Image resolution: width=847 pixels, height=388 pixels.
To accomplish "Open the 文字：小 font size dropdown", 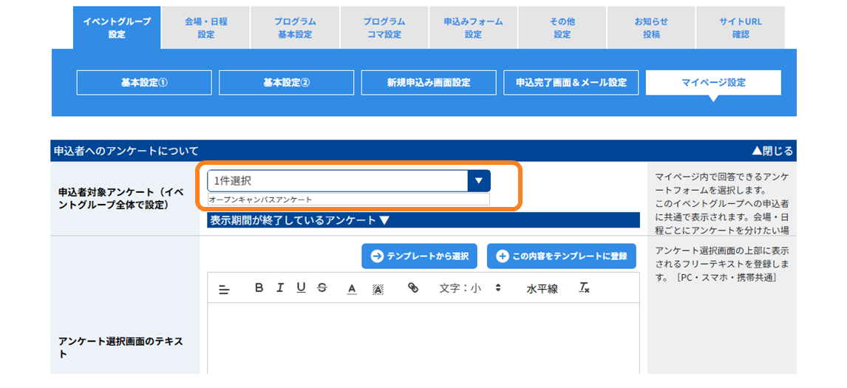I will click(x=470, y=288).
